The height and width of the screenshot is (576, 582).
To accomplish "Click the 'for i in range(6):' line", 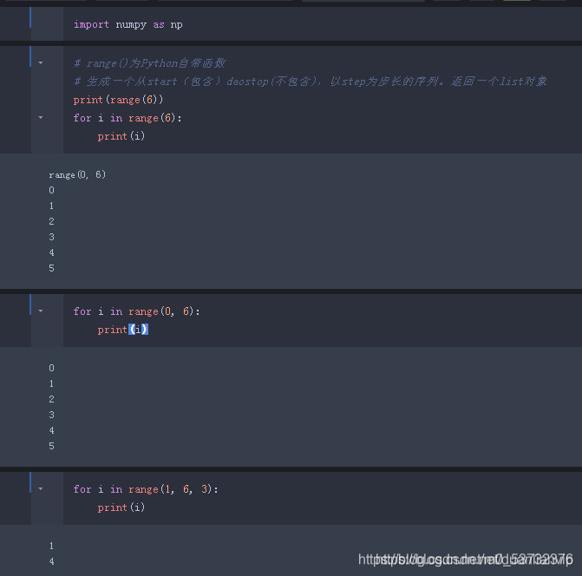I will (128, 118).
